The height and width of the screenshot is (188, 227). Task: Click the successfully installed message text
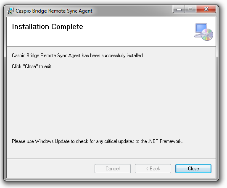[78, 56]
